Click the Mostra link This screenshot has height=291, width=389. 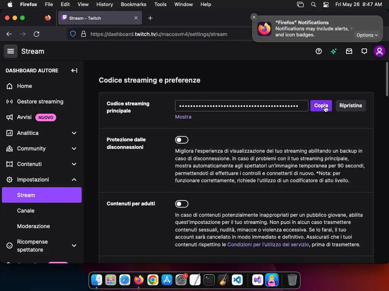pyautogui.click(x=183, y=117)
